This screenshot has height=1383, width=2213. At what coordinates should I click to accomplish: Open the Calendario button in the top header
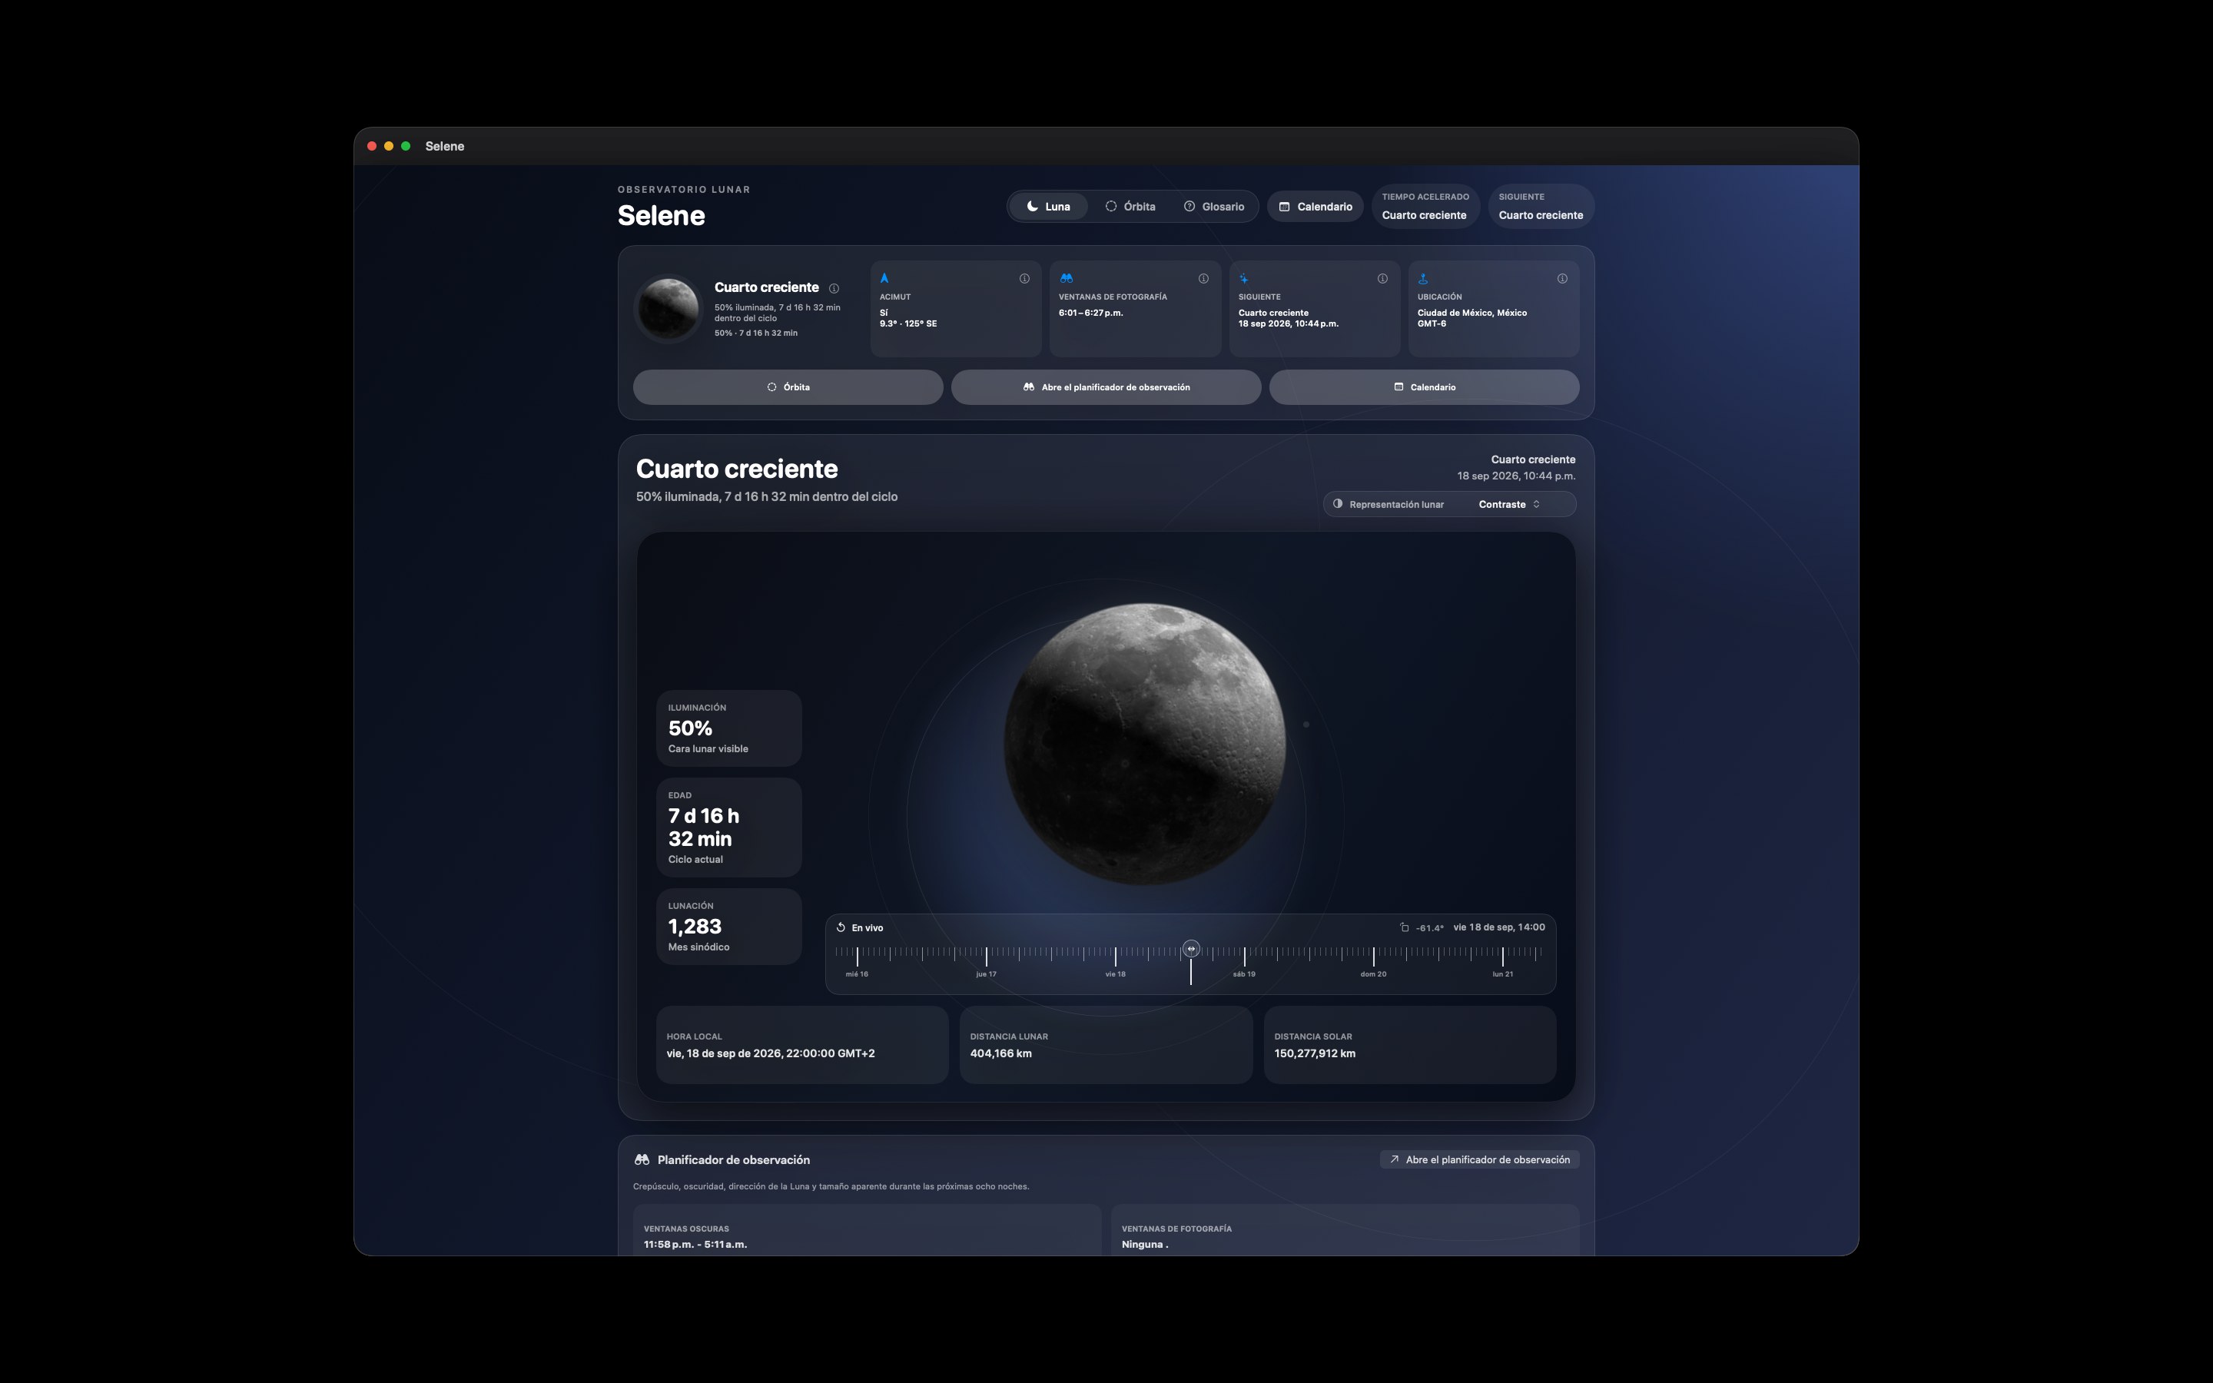click(x=1315, y=207)
